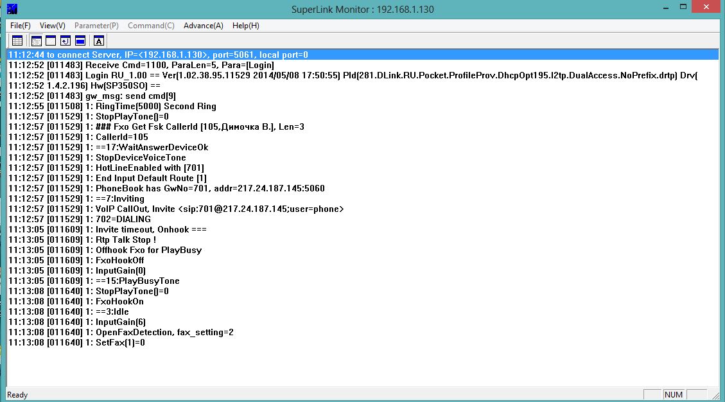The height and width of the screenshot is (402, 725).
Task: Open the View(V) menu
Action: (x=53, y=26)
